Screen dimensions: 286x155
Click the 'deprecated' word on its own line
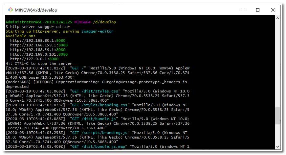(17, 87)
